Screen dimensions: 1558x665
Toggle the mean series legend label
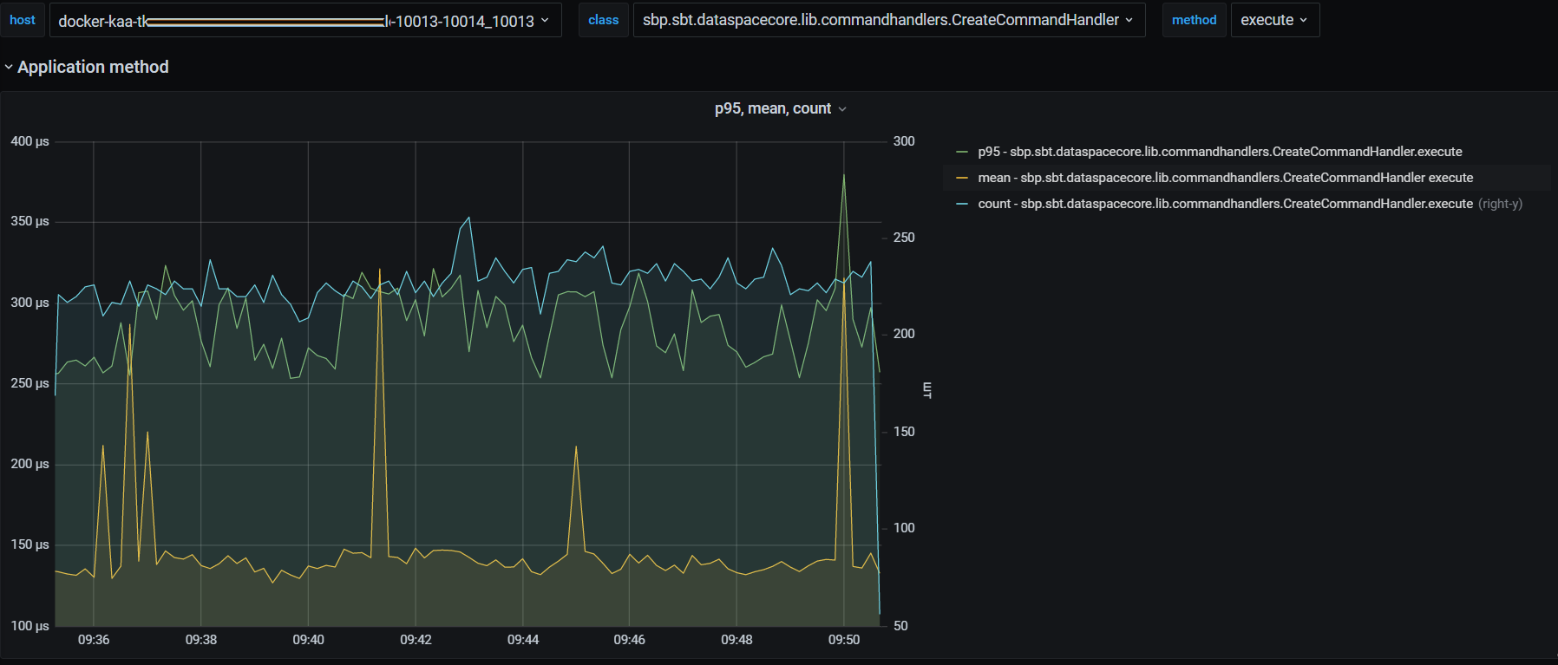pyautogui.click(x=1225, y=178)
